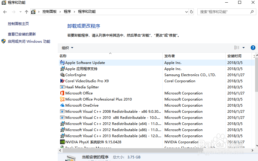Sort by the 安装时间 column header
The height and width of the screenshot is (161, 258).
pyautogui.click(x=238, y=56)
